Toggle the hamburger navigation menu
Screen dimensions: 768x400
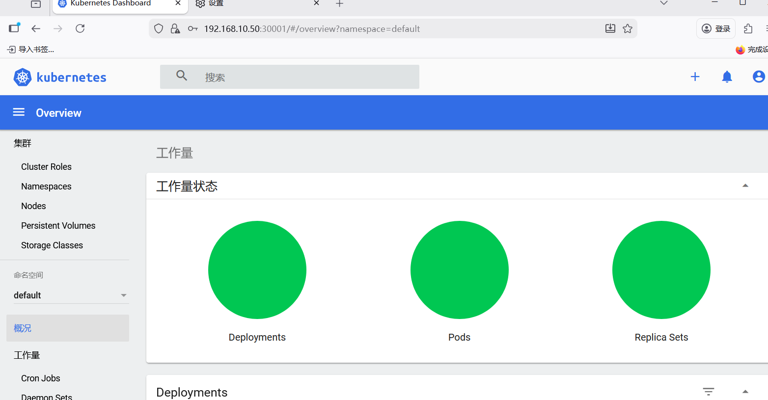tap(19, 112)
